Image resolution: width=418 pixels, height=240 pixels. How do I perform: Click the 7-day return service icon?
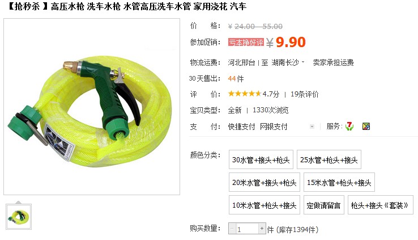349,126
